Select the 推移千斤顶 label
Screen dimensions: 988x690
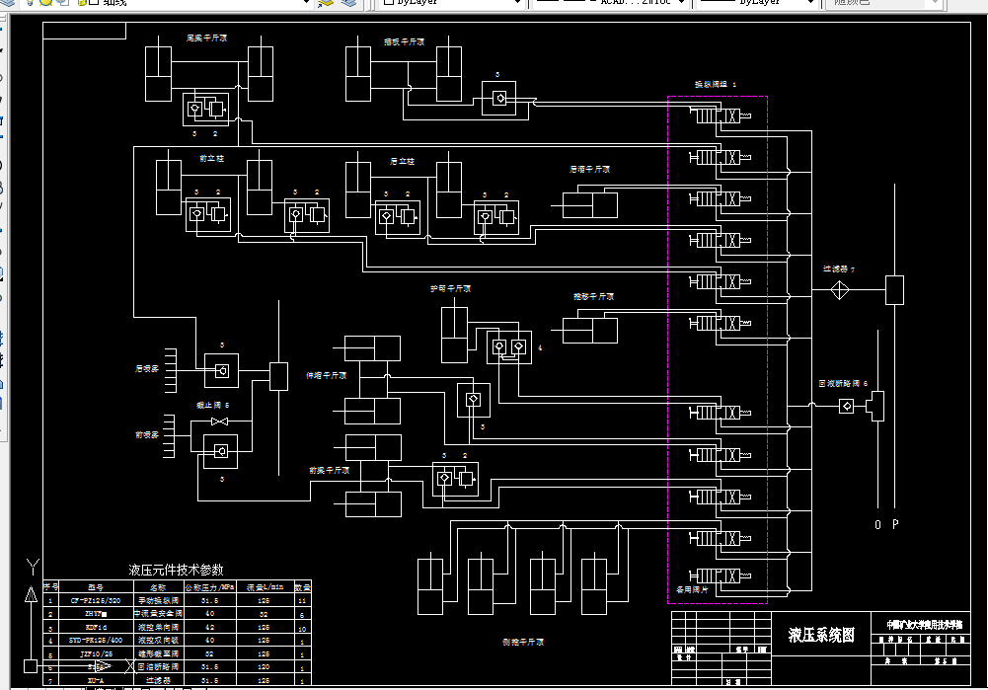coord(593,296)
